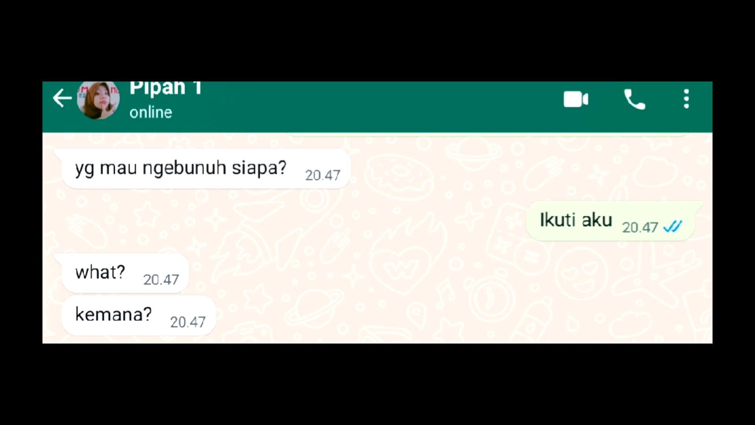Tap the online status text

coord(151,113)
